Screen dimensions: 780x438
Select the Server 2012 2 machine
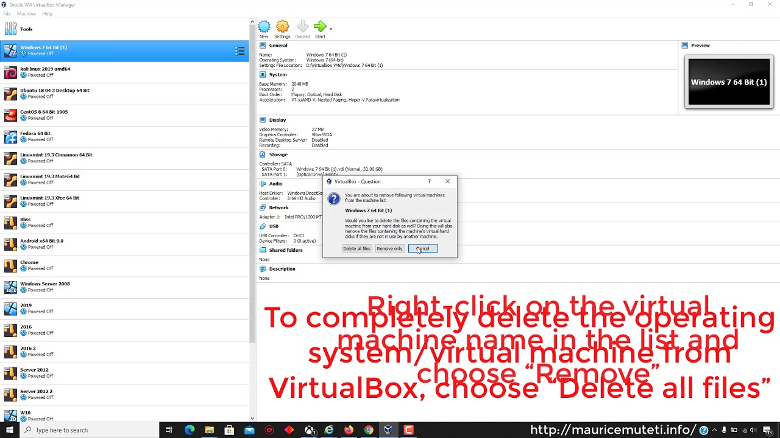[124, 395]
